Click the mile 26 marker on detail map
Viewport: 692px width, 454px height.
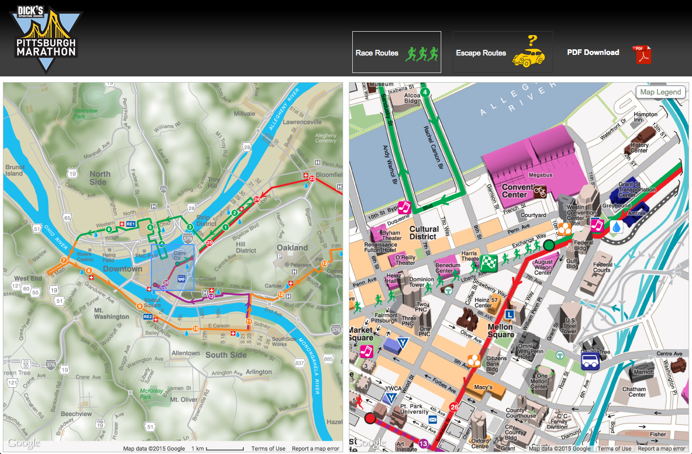point(454,406)
